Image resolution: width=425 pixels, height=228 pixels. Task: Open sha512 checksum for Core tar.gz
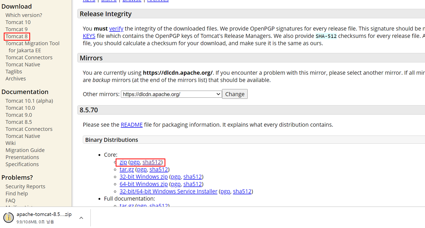[159, 170]
